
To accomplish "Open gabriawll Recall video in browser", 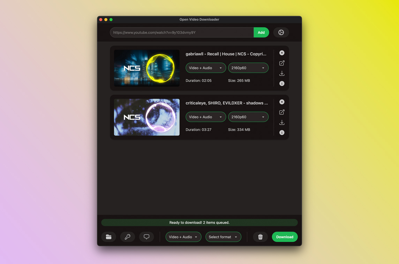I will click(282, 63).
